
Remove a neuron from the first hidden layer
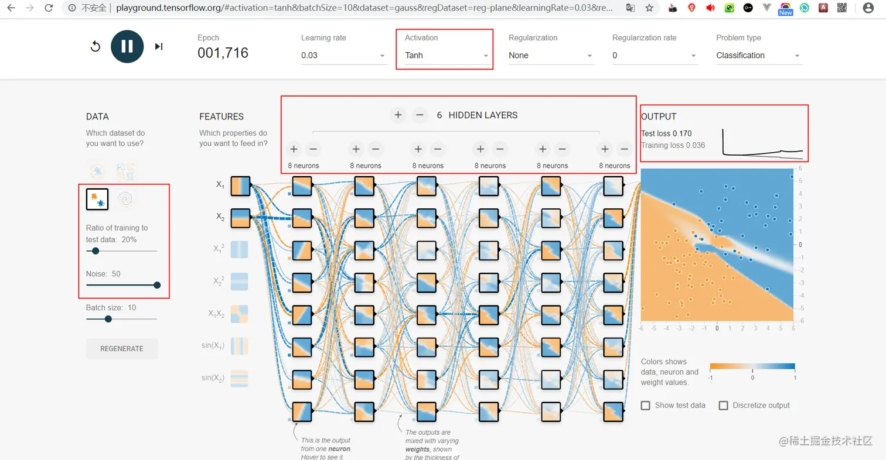pos(313,149)
